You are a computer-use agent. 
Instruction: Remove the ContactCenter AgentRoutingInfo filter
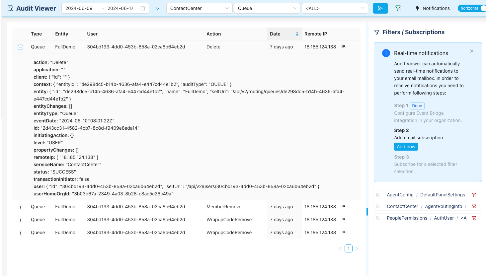pyautogui.click(x=474, y=206)
